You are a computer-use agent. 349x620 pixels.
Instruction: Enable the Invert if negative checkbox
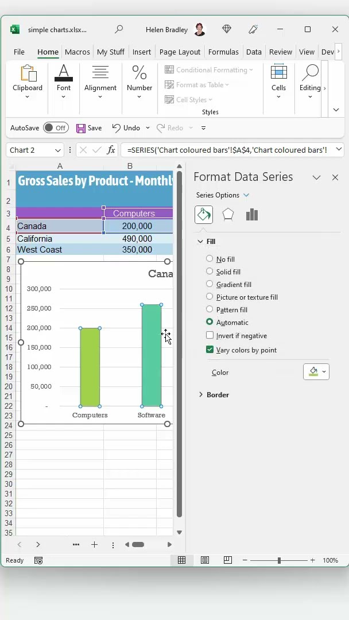[x=210, y=335]
